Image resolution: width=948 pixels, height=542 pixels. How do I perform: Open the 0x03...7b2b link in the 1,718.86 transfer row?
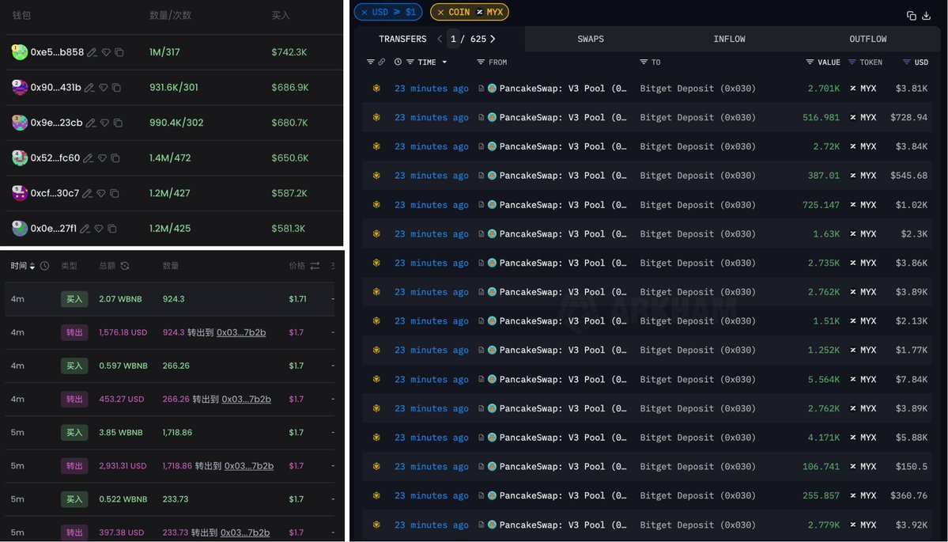point(249,466)
